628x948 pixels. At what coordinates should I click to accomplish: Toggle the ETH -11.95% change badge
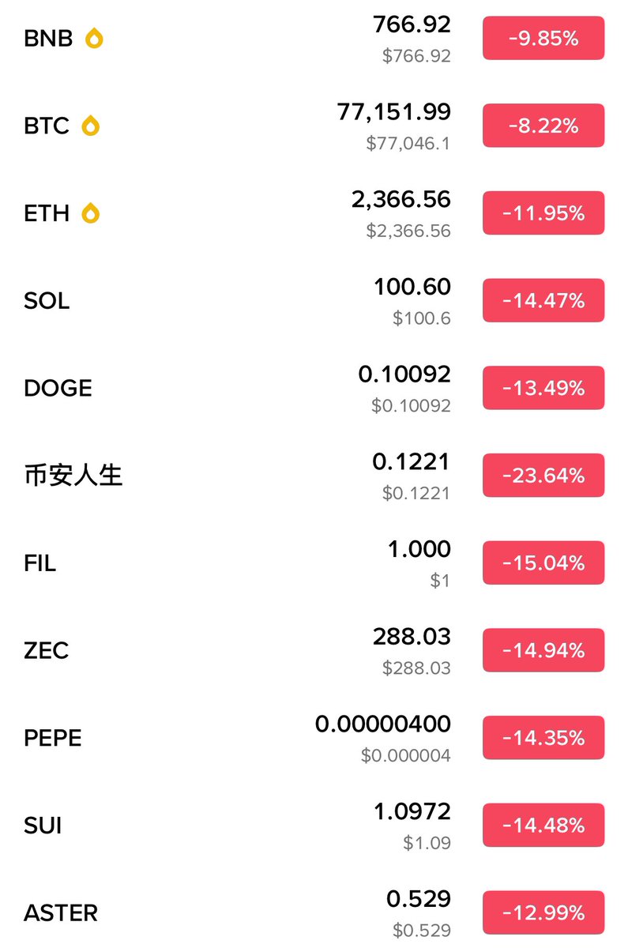click(x=543, y=213)
